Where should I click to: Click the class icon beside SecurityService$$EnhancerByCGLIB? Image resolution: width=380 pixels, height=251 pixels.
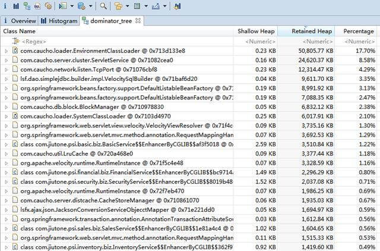coord(15,181)
